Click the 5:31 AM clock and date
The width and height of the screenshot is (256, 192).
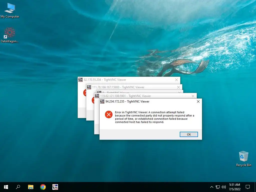pos(234,187)
